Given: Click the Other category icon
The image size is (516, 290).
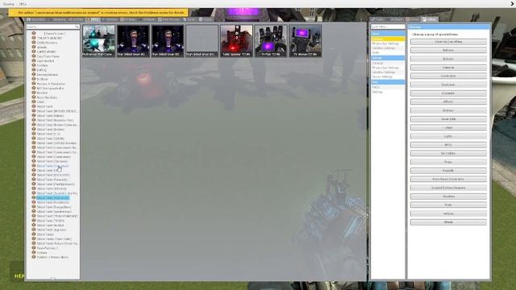Looking at the screenshot, I should 34,101.
